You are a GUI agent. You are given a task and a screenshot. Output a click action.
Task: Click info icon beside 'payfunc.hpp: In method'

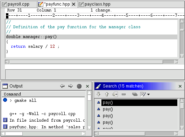[x=5, y=127]
